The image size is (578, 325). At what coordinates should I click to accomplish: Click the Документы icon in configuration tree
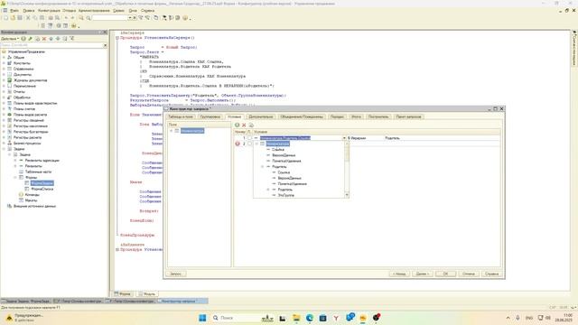(10, 74)
